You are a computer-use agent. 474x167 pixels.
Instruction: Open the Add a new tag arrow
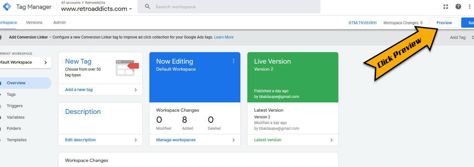[135, 90]
